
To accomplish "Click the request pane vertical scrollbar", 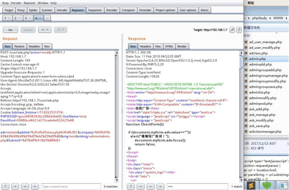I will [x=117, y=116].
